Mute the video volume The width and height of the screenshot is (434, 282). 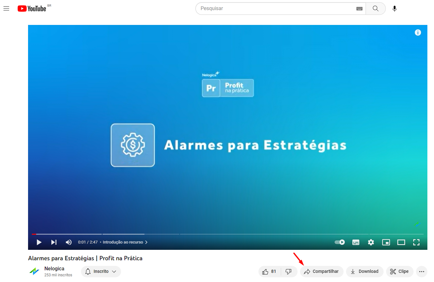[x=69, y=242]
